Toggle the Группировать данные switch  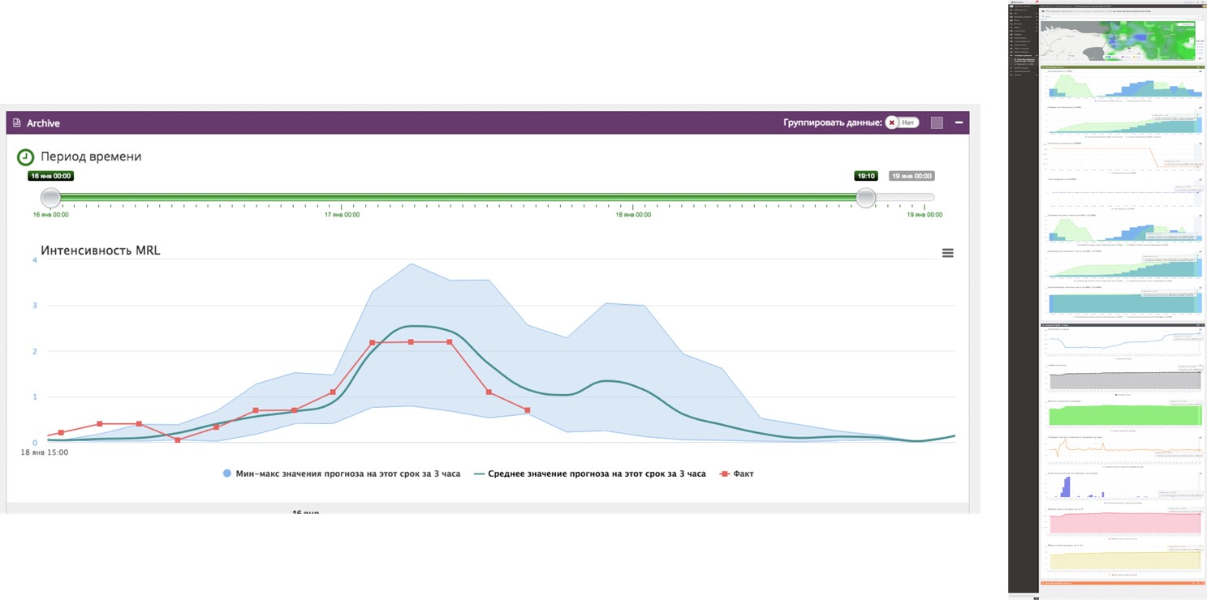[x=901, y=122]
